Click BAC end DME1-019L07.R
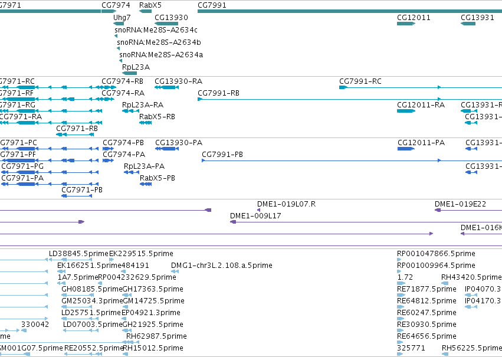 pyautogui.click(x=286, y=204)
